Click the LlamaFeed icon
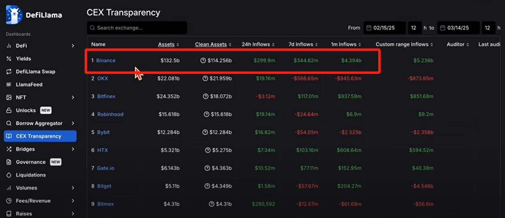The image size is (505, 218). click(9, 84)
